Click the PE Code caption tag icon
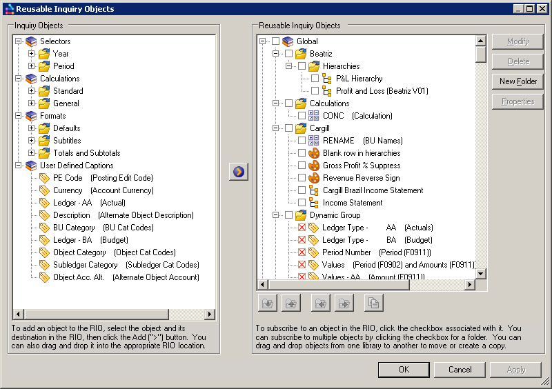 (45, 178)
